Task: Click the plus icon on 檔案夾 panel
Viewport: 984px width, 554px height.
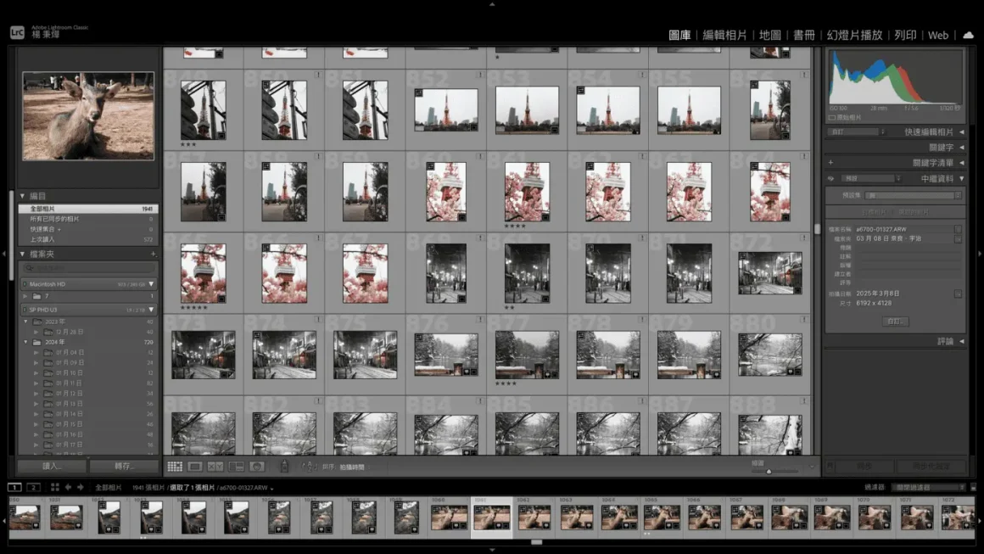Action: pos(154,254)
